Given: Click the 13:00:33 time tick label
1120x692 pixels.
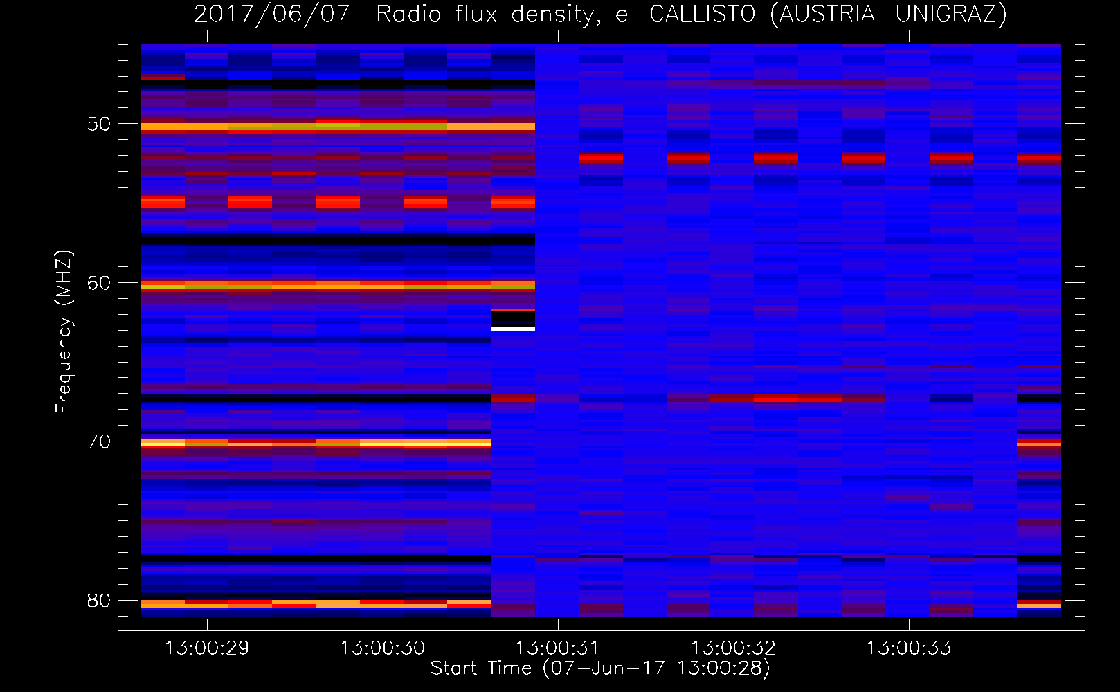Looking at the screenshot, I should [x=909, y=648].
